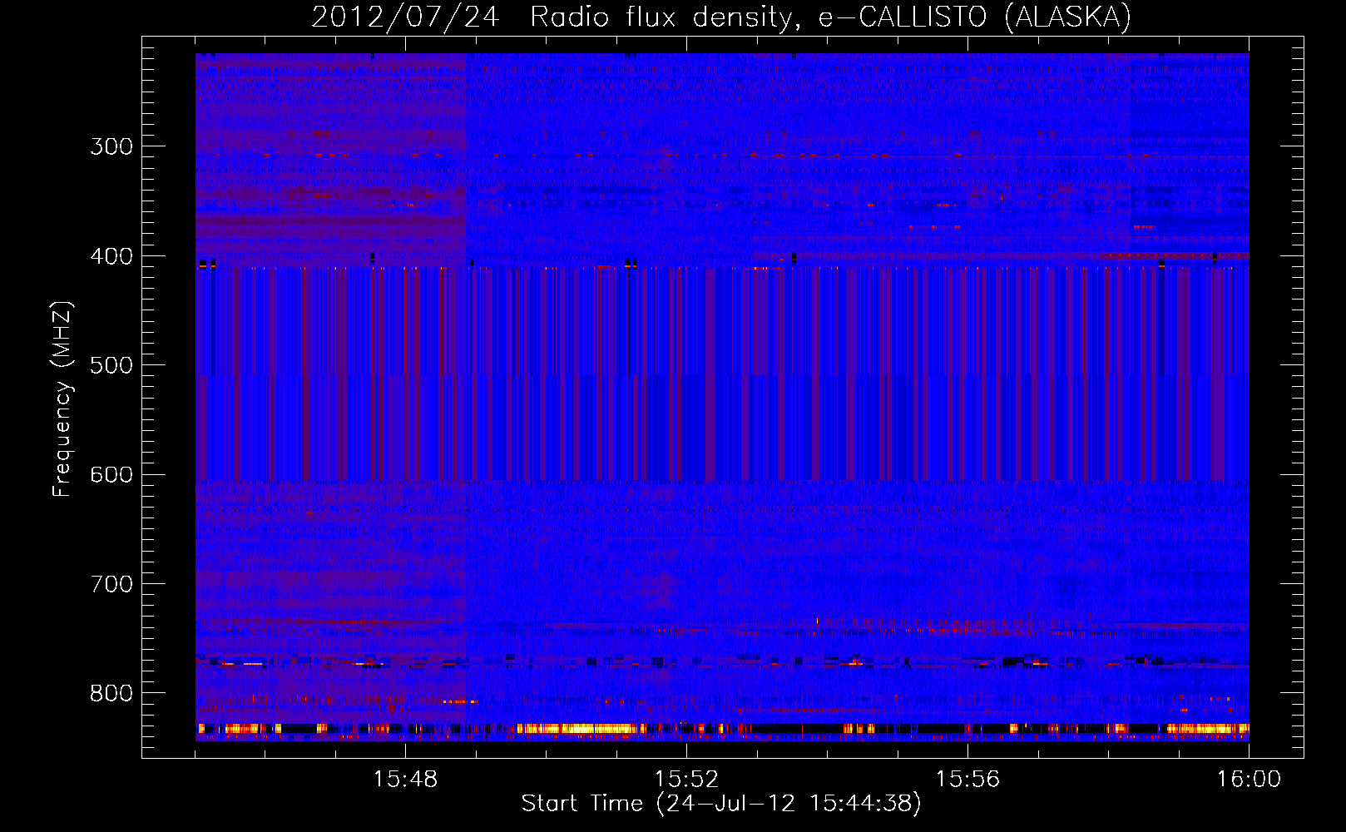Viewport: 1346px width, 832px height.
Task: Click the 800 frequency tick label
Action: [x=111, y=693]
